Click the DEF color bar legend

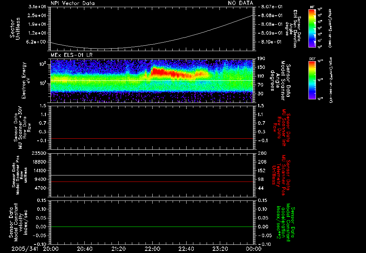coord(312,80)
